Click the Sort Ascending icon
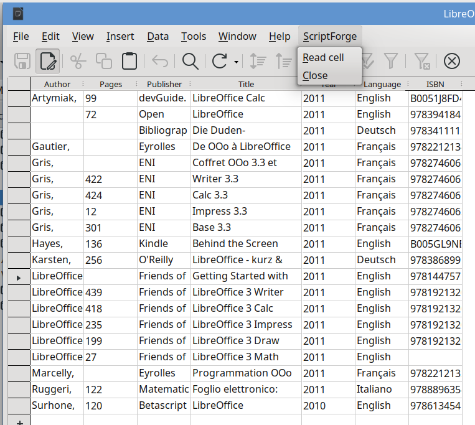Viewport: 475px width, 425px height. 283,61
